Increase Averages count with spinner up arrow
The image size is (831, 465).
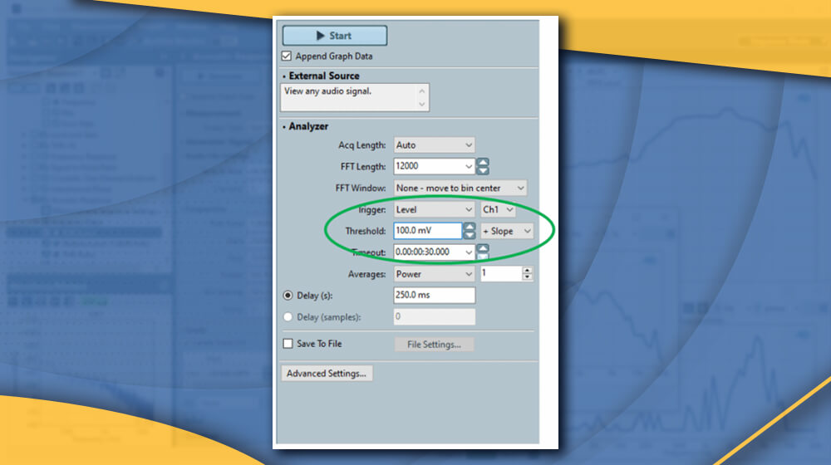527,270
